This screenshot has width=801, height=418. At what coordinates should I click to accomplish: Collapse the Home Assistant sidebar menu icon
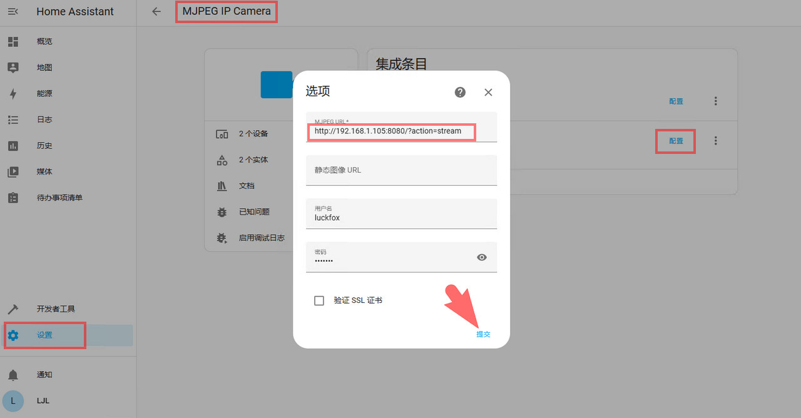point(13,11)
